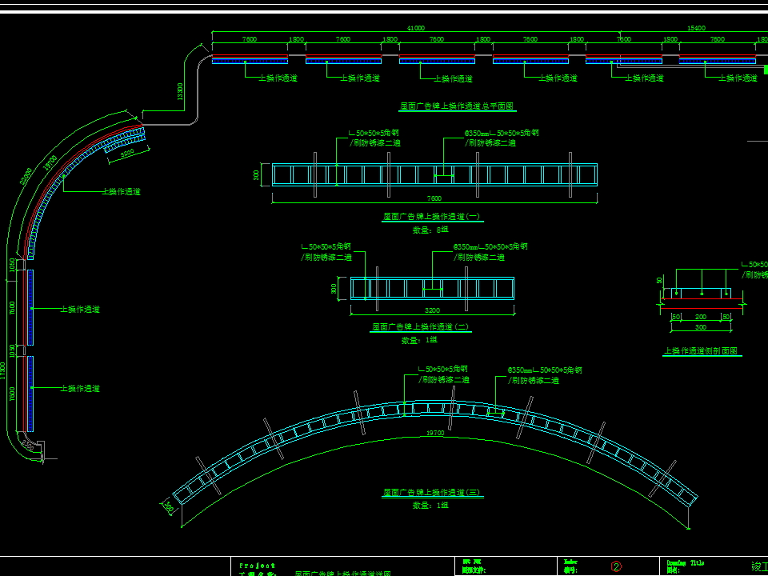Viewport: 768px width, 576px height.
Task: Click the 200 dimension in the side section
Action: coord(701,318)
